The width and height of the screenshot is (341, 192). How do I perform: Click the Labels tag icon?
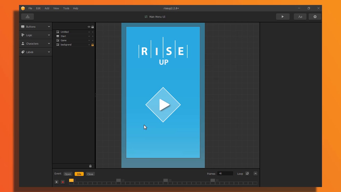coord(23,52)
